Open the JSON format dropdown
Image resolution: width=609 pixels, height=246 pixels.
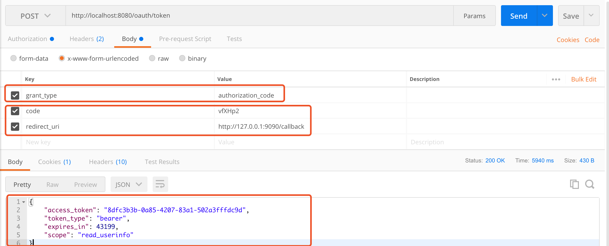coord(129,184)
